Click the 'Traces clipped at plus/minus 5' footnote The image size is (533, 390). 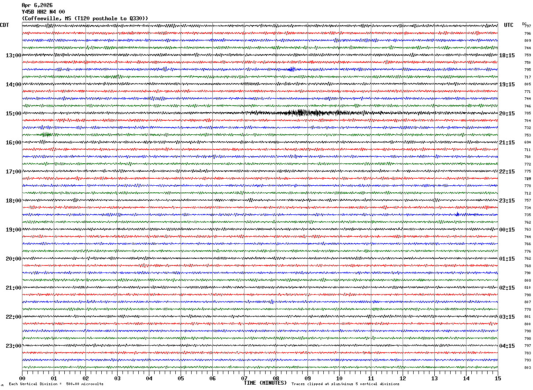pyautogui.click(x=345, y=384)
